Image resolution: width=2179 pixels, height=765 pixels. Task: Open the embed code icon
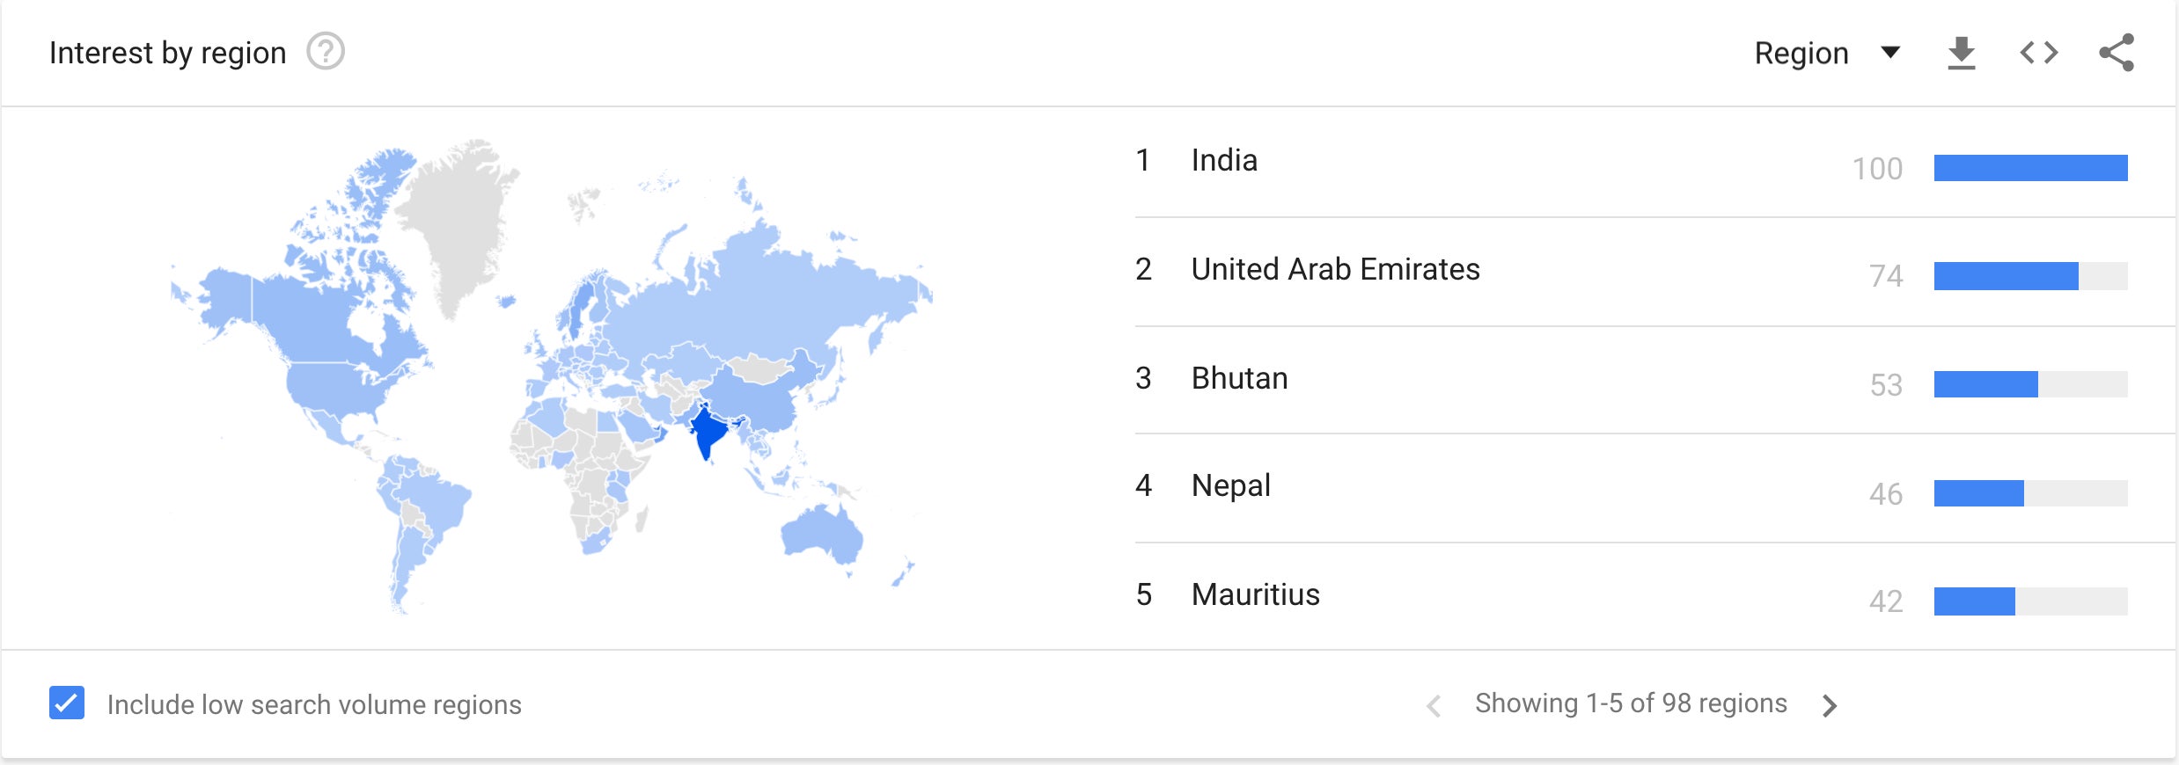pyautogui.click(x=2039, y=53)
